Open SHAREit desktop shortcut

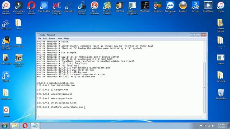click(x=6, y=77)
